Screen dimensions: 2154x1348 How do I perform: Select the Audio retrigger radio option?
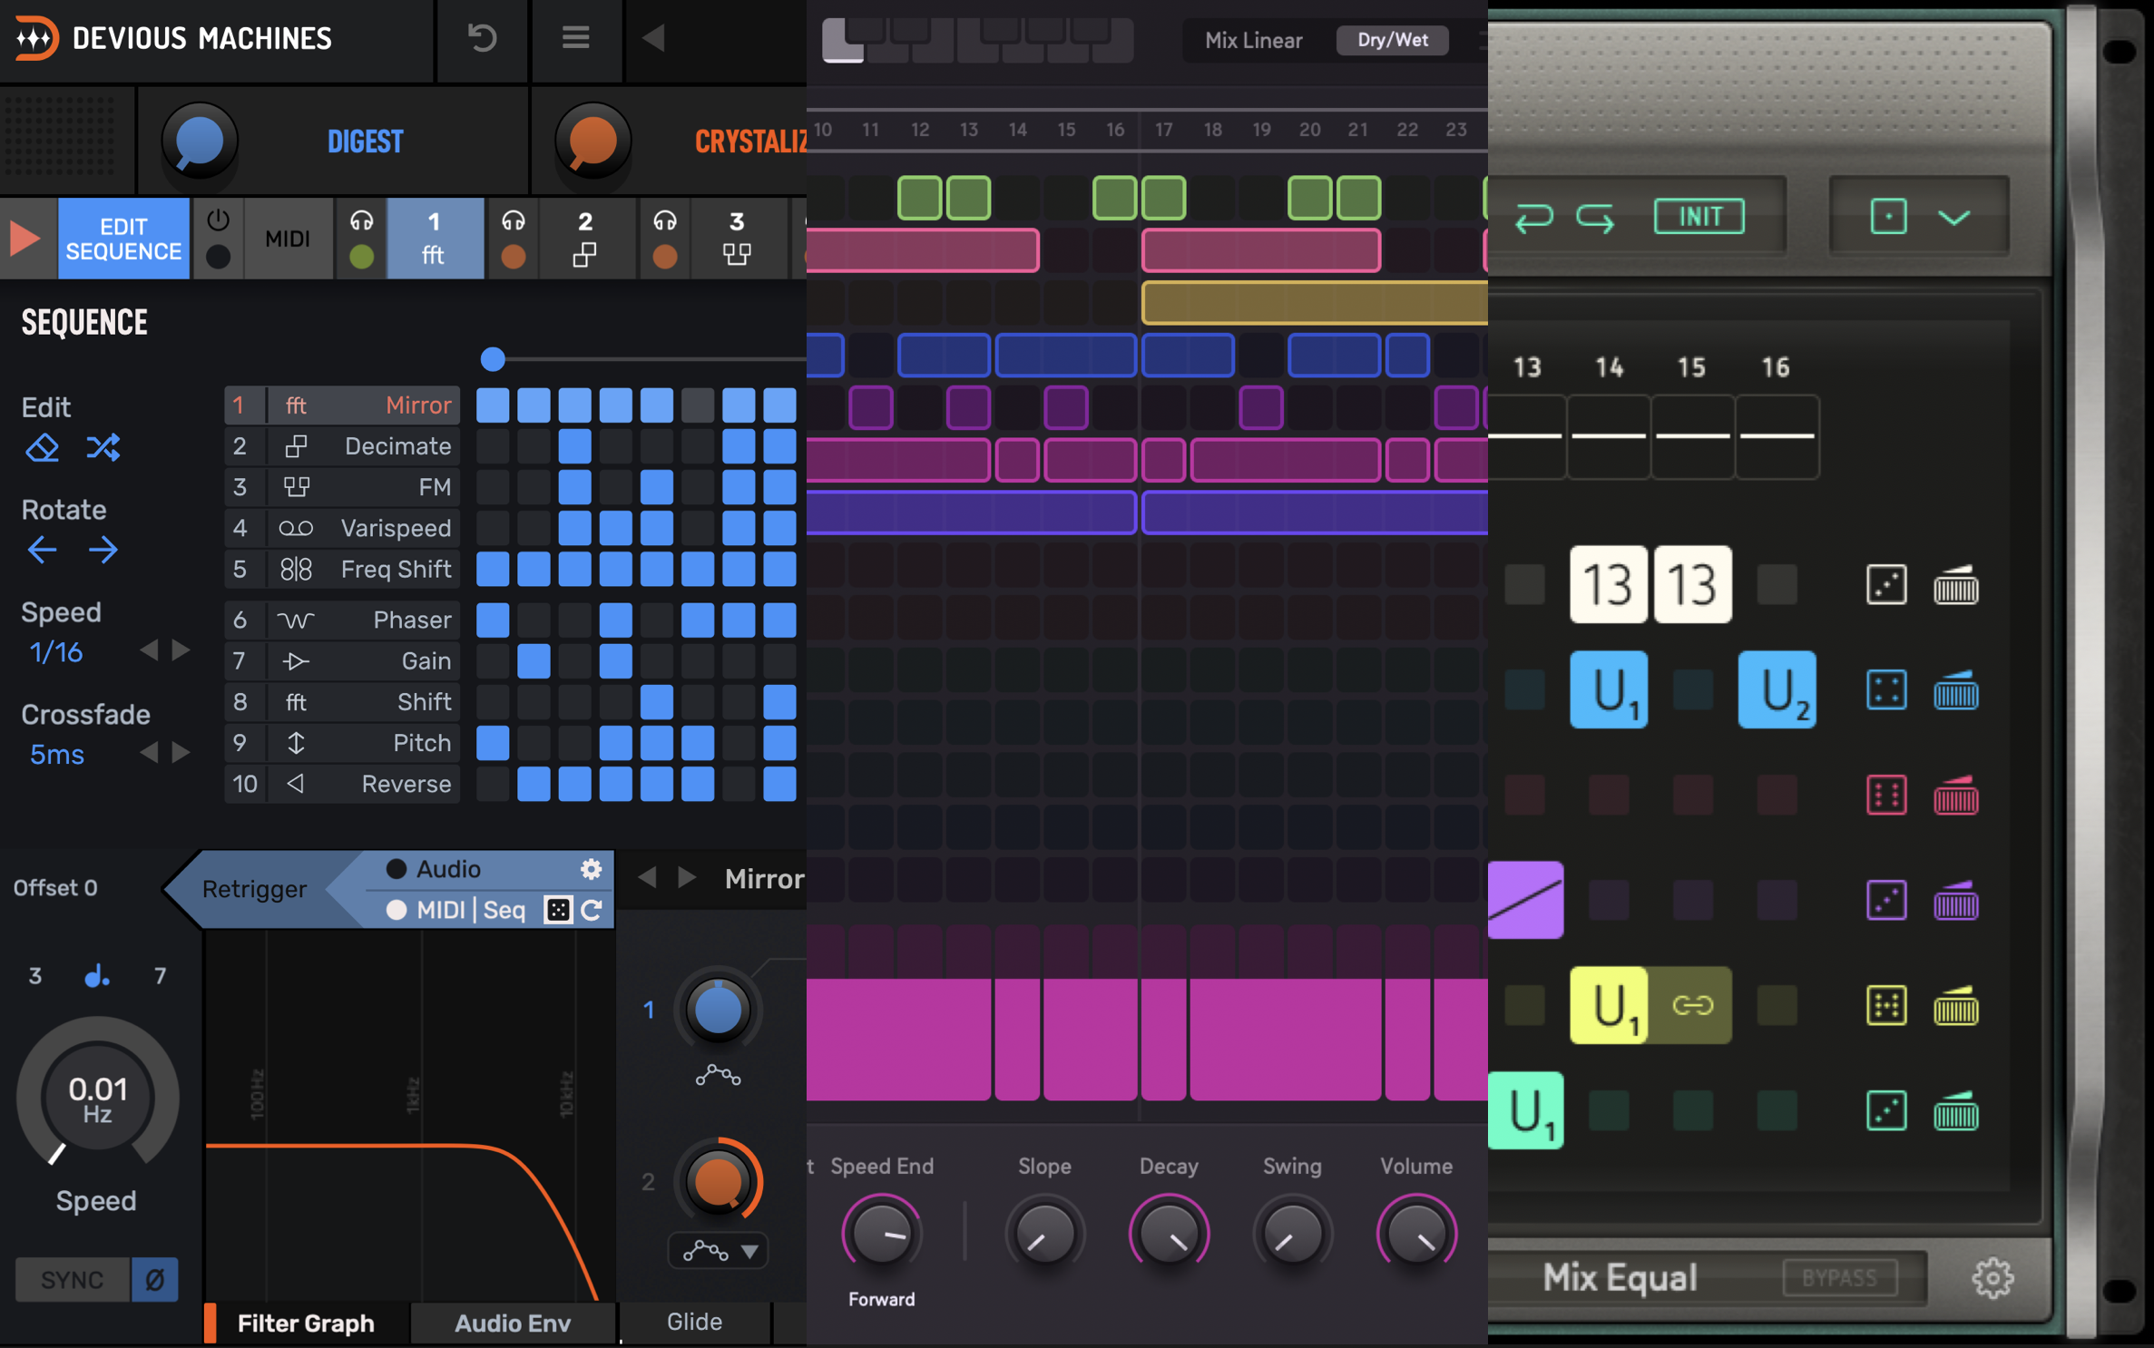pos(397,869)
